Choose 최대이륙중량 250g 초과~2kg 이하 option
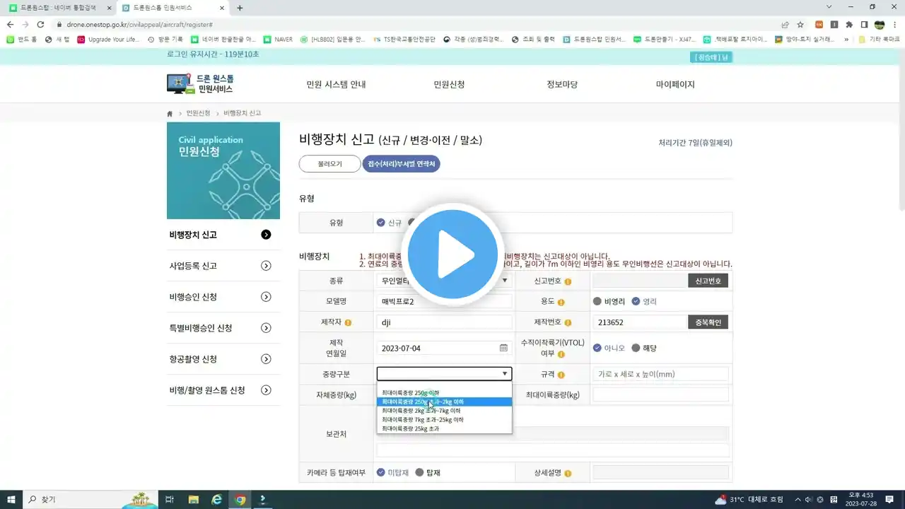Viewport: 905px width, 509px height. pos(444,402)
